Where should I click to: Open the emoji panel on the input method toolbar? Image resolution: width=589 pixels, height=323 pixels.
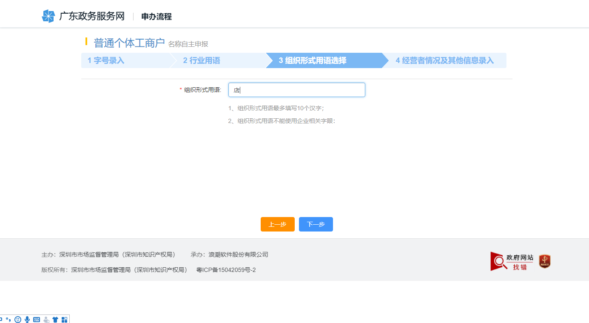coord(18,319)
